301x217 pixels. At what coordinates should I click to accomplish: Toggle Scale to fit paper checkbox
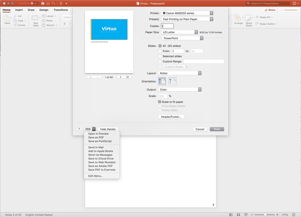click(x=160, y=102)
